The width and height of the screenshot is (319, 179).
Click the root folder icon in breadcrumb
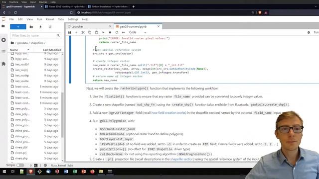12,43
